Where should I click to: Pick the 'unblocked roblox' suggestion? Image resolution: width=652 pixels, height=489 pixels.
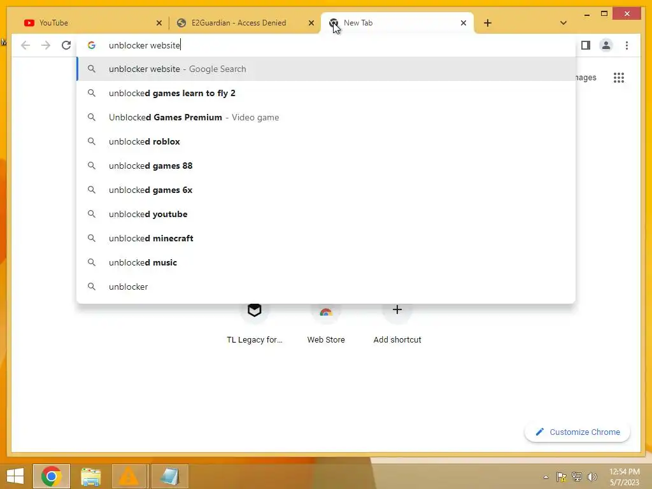click(x=327, y=141)
